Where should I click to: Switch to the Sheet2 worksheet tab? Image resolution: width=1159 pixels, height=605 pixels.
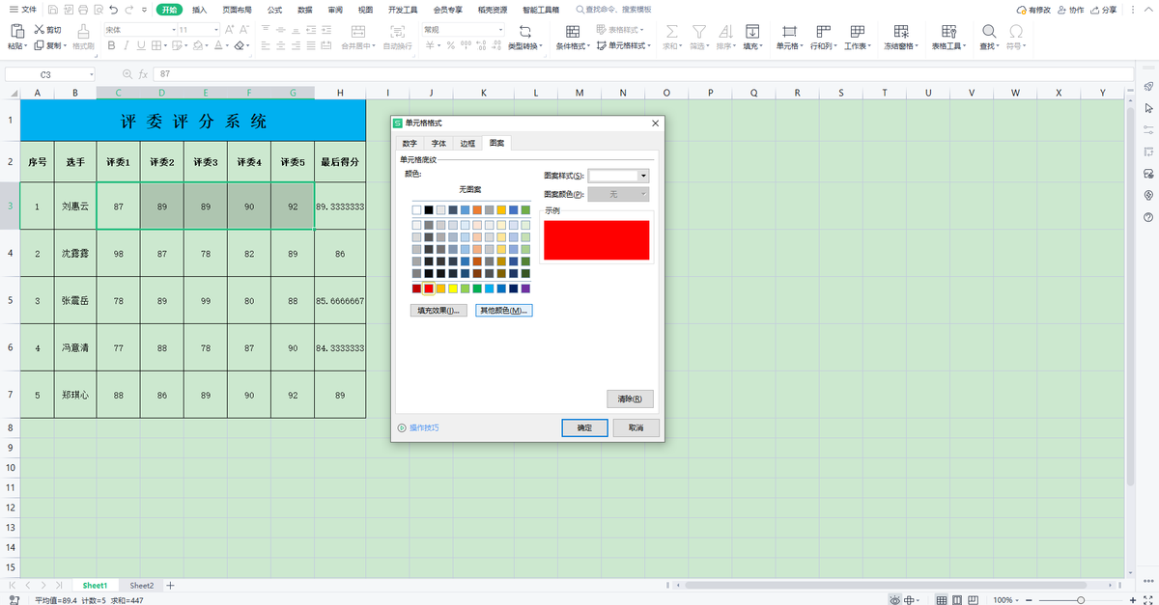142,586
